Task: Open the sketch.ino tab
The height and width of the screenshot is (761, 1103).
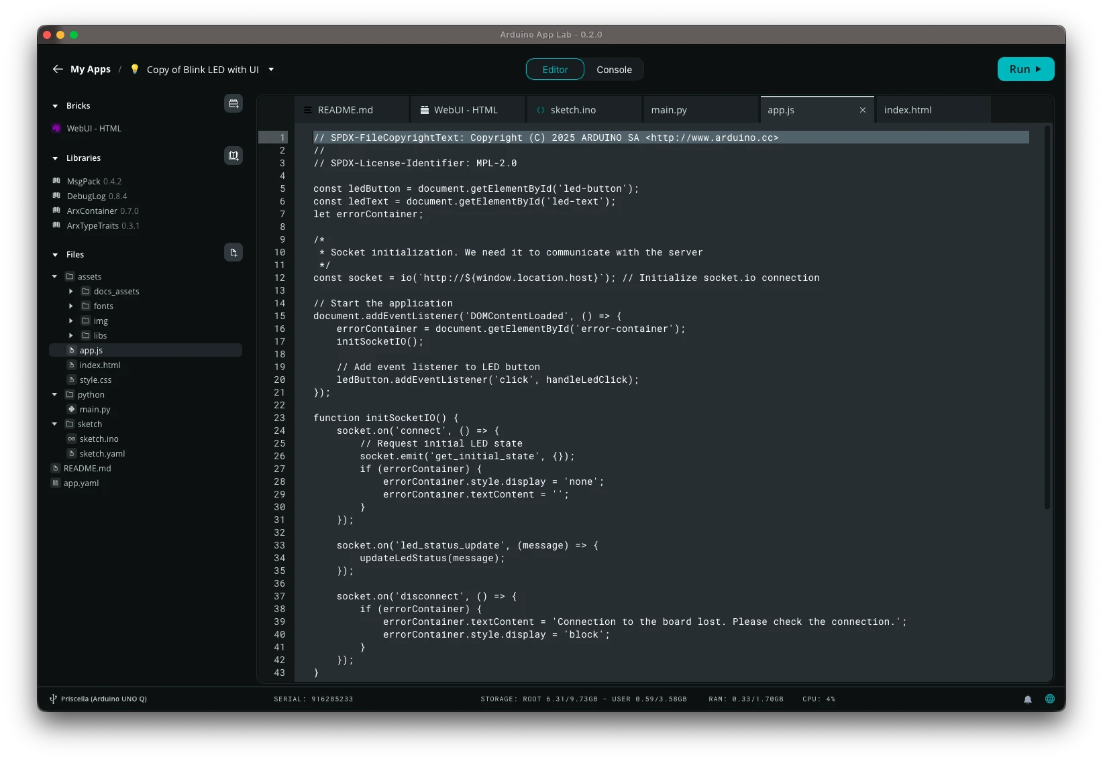Action: (573, 110)
